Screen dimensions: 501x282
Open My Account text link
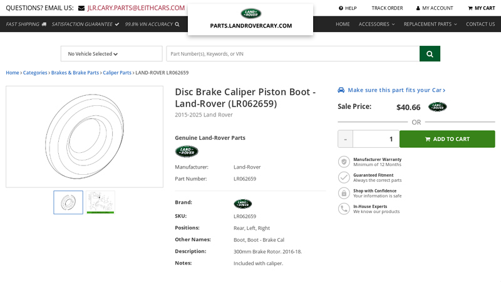[x=437, y=8]
